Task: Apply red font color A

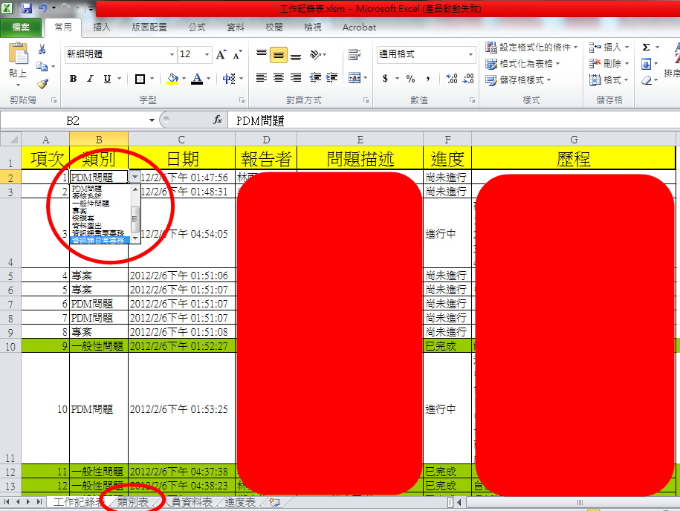Action: click(x=197, y=79)
